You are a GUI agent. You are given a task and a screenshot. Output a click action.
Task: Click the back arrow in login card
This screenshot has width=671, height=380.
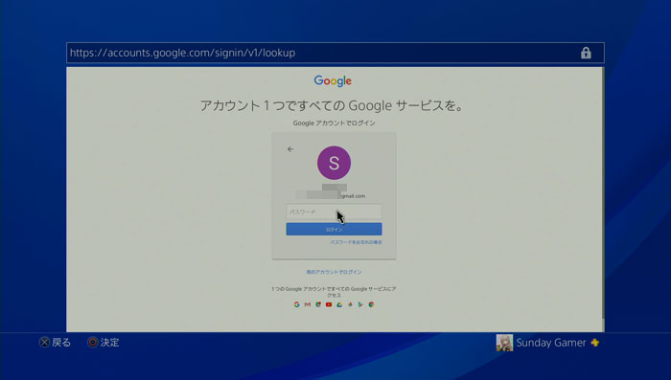coord(290,149)
